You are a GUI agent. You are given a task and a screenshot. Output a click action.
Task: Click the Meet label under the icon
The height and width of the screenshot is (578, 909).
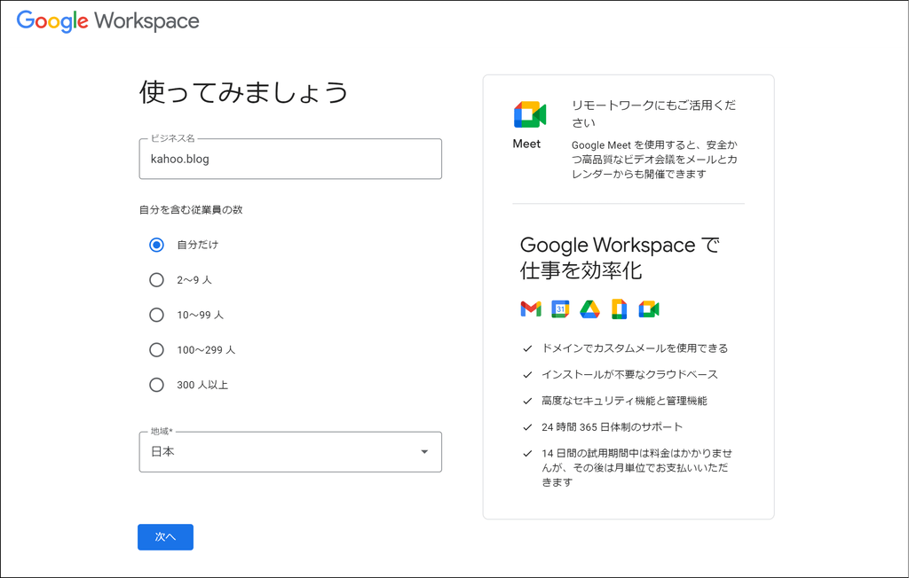coord(526,144)
